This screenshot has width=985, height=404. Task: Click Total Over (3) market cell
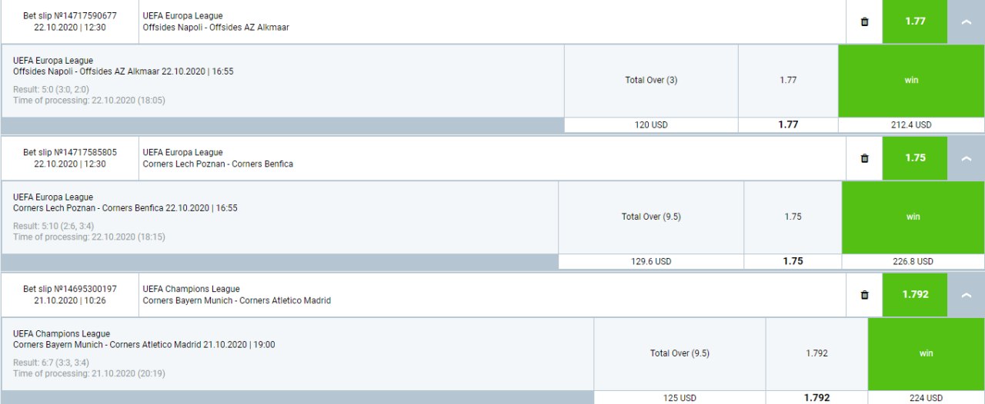651,80
